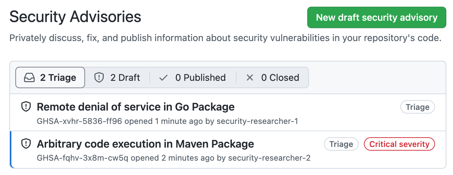
Task: Click the red Critical severity badge
Action: (399, 144)
